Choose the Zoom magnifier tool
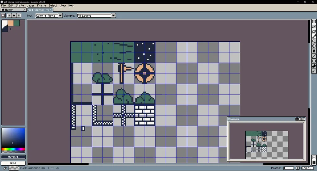This screenshot has height=171, width=317. [x=314, y=41]
